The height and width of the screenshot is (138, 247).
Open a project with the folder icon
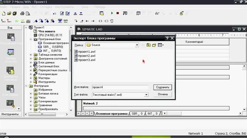(x=9, y=13)
